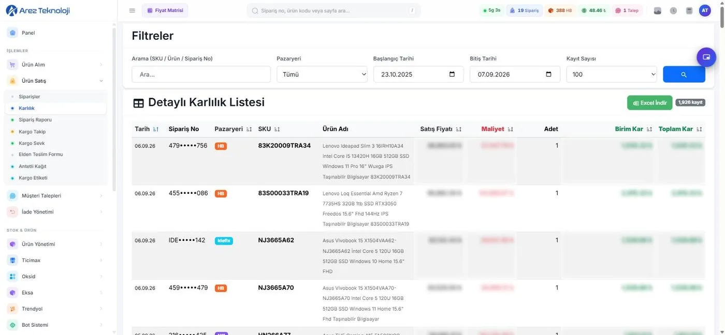Click SKU 83K20009TRA34 cell
This screenshot has height=335, width=725.
284,146
